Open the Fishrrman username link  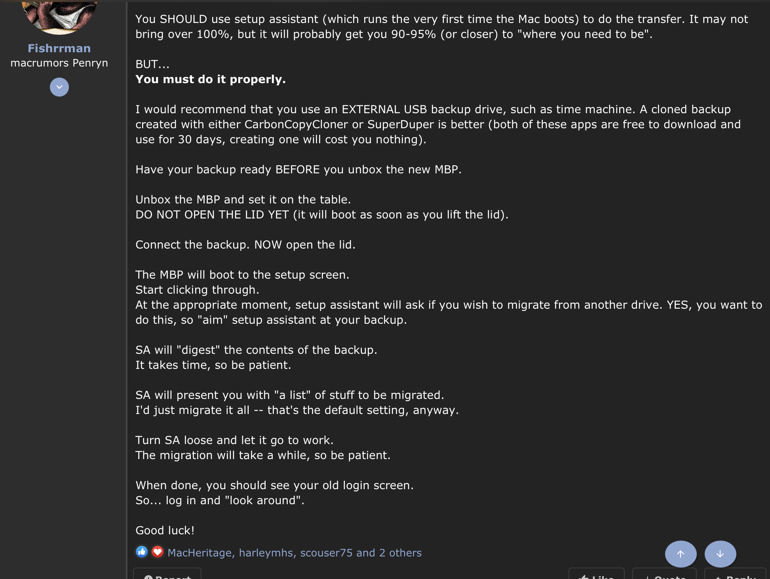pyautogui.click(x=59, y=48)
